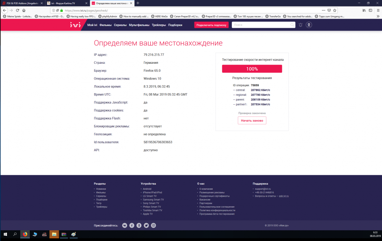Open the Firefox hamburger menu
This screenshot has height=241, width=382.
click(378, 10)
